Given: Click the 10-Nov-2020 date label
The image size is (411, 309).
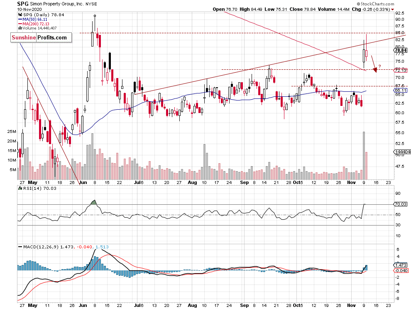Looking at the screenshot, I should pos(29,9).
